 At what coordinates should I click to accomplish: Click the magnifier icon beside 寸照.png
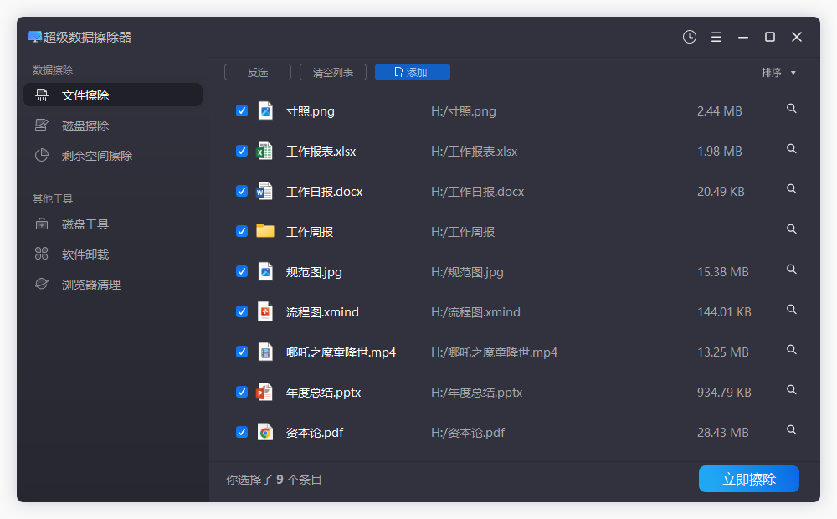[x=791, y=108]
